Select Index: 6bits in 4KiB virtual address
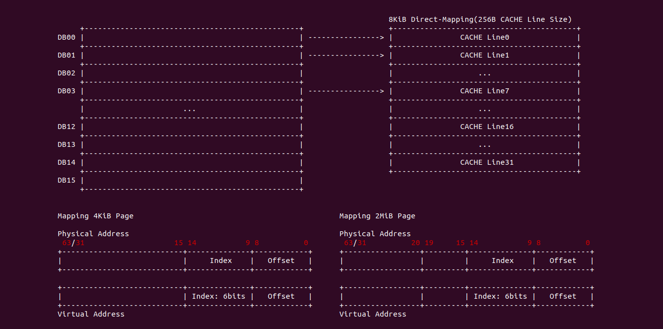 click(x=218, y=296)
